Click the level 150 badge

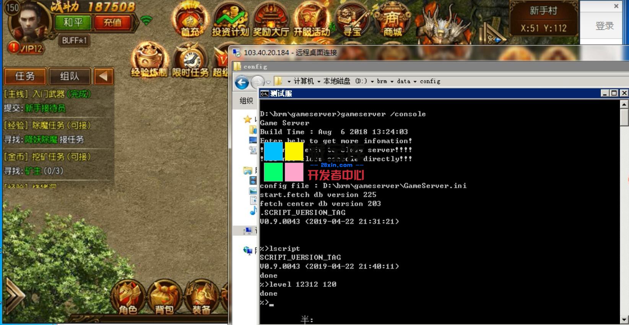12,7
